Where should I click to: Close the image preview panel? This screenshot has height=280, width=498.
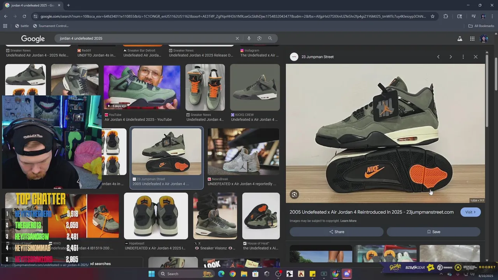pyautogui.click(x=475, y=57)
